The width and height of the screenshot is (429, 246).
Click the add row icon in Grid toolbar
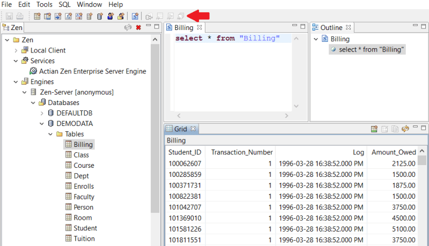[x=374, y=129]
